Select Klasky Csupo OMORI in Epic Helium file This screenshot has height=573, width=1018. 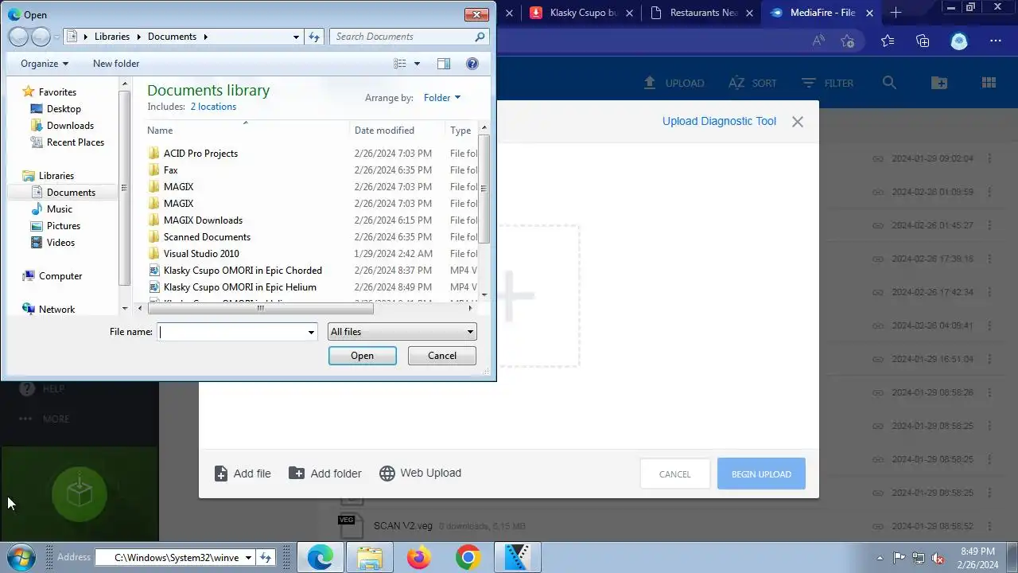(x=239, y=287)
